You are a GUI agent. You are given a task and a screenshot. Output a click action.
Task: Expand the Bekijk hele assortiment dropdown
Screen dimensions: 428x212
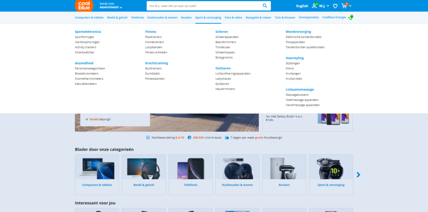110,5
